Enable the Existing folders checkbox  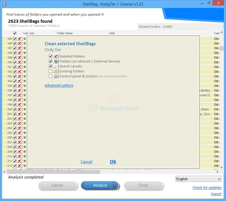click(x=50, y=71)
